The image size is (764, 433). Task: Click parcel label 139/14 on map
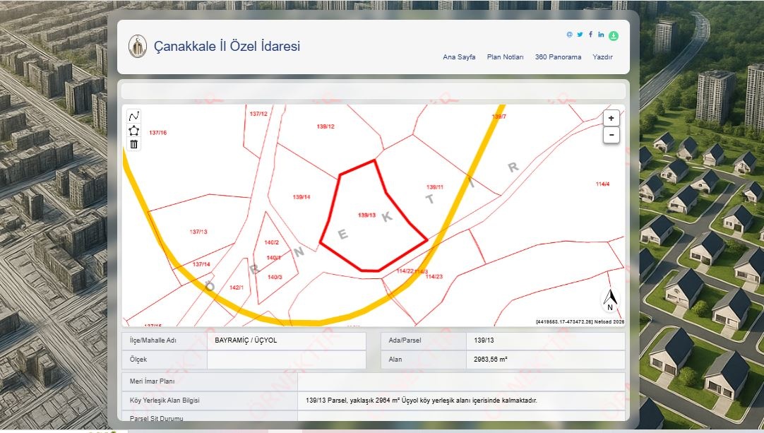pos(301,197)
